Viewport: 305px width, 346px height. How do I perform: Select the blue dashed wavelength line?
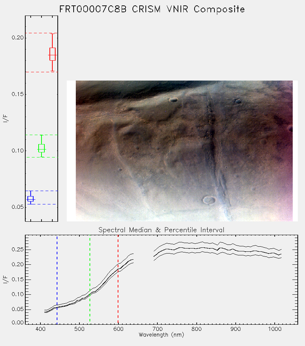[57, 280]
